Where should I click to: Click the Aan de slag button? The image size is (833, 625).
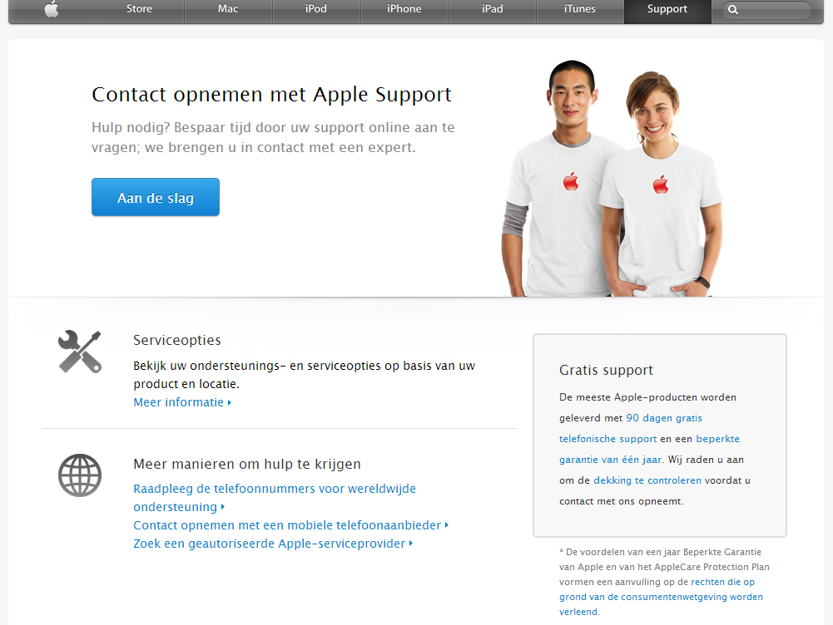[x=156, y=197]
